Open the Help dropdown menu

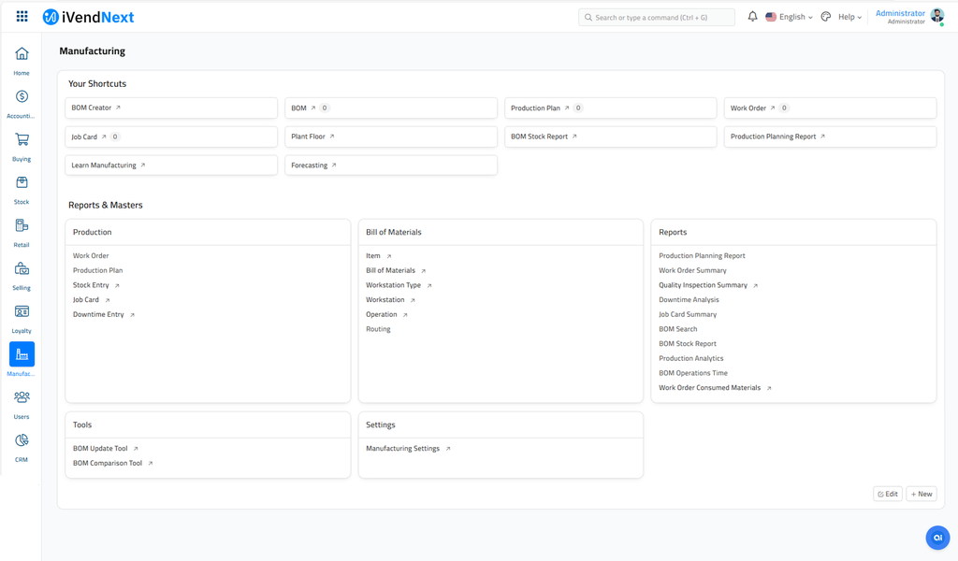[x=849, y=17]
